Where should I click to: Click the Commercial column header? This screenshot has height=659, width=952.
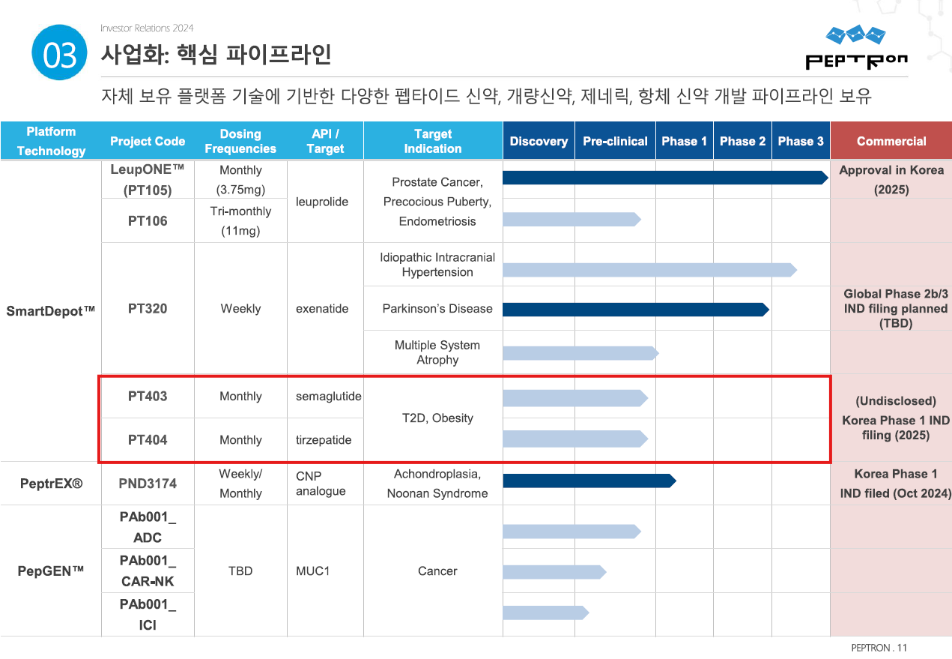click(891, 141)
